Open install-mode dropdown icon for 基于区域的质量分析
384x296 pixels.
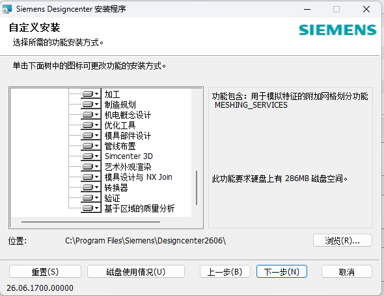tap(91, 208)
